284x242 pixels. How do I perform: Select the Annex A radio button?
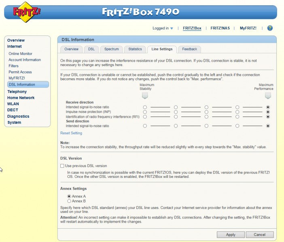[x=69, y=196]
